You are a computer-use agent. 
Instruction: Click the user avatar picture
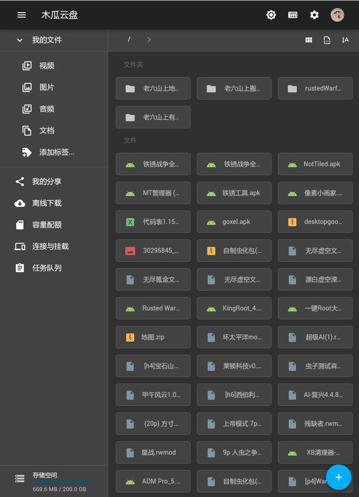[337, 15]
